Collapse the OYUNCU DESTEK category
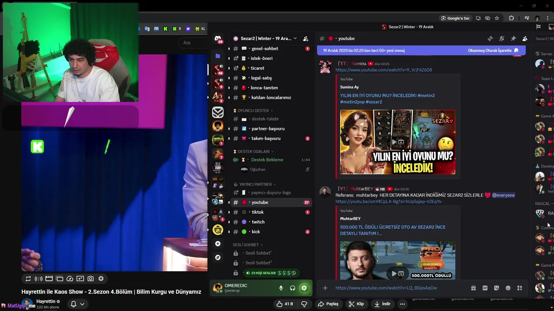This screenshot has width=554, height=311. 253,111
